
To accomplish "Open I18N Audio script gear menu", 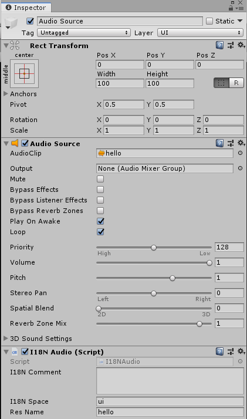I will point(241,352).
